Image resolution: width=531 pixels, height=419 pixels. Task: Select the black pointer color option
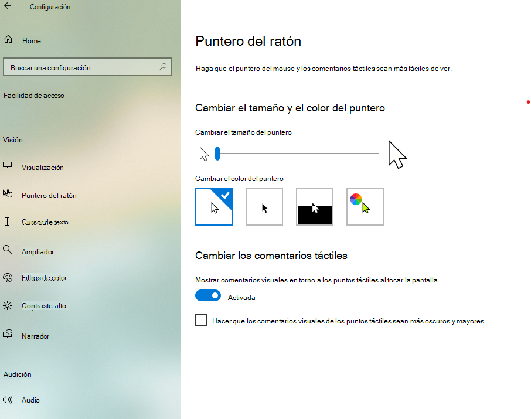264,207
